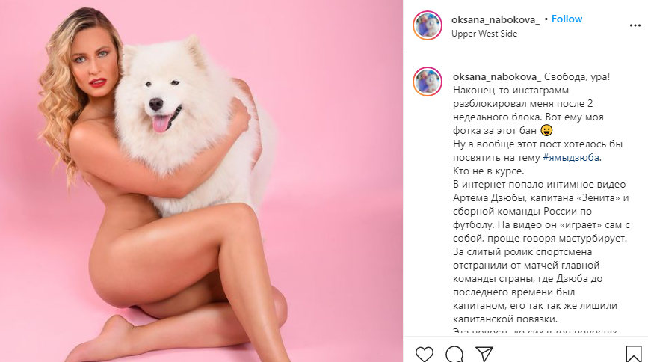Open the Upper West Side location link
648x362 pixels.
click(x=484, y=34)
